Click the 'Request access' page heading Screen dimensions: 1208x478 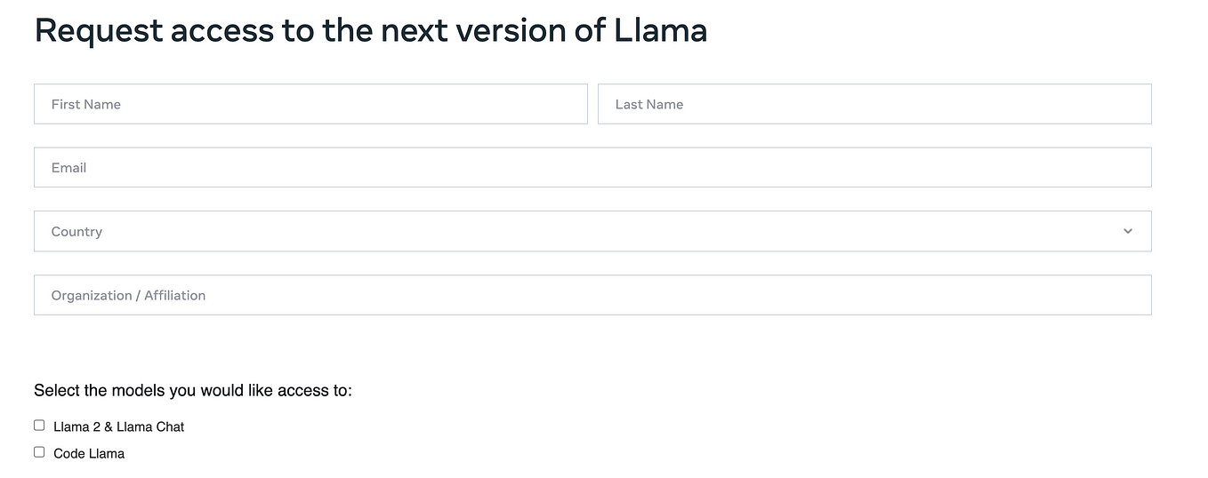click(x=370, y=30)
